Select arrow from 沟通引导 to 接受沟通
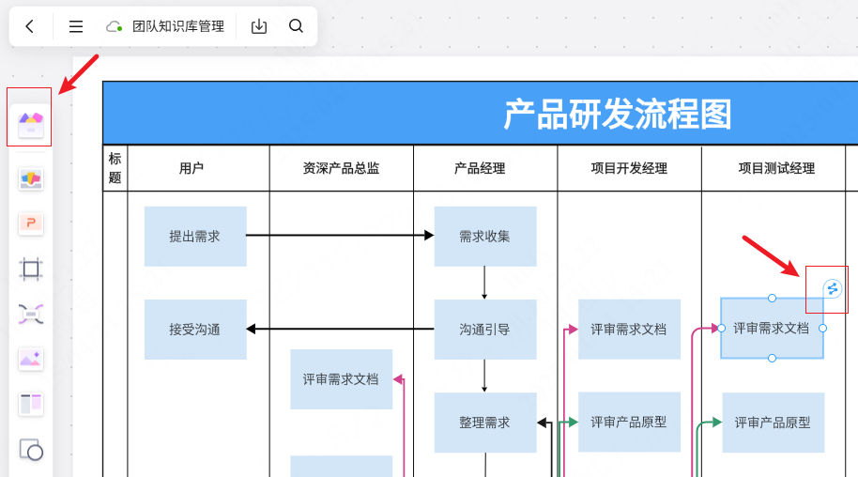Image resolution: width=858 pixels, height=477 pixels. [340, 330]
